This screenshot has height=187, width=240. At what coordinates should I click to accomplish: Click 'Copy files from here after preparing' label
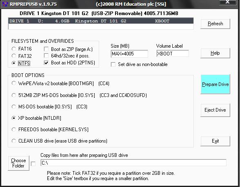coord(84,155)
